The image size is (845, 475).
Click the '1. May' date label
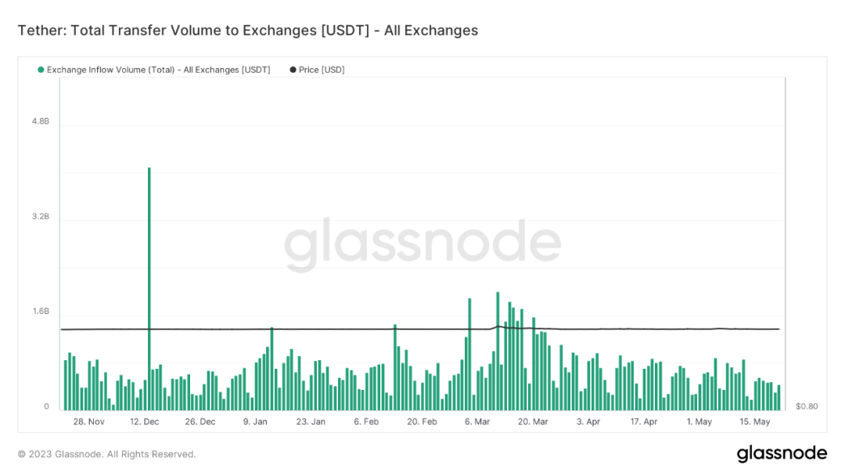click(699, 422)
